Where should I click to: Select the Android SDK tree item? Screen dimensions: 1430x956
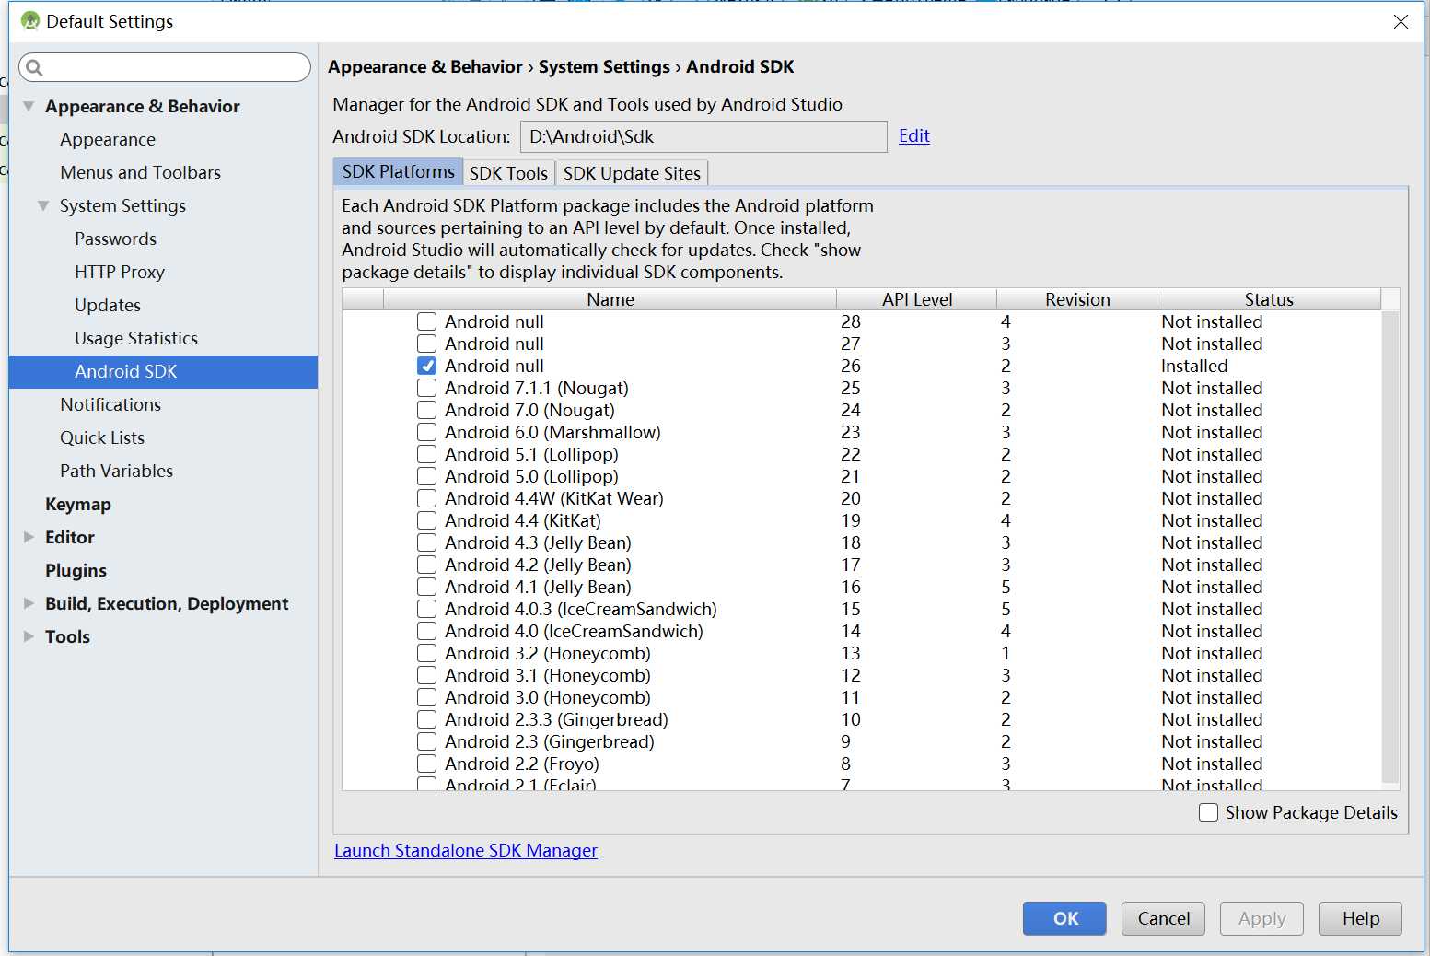[x=163, y=371]
